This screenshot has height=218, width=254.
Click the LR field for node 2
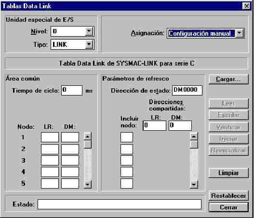pos(50,149)
